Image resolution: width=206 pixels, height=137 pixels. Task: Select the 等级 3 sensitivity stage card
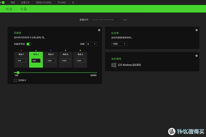[51, 60]
